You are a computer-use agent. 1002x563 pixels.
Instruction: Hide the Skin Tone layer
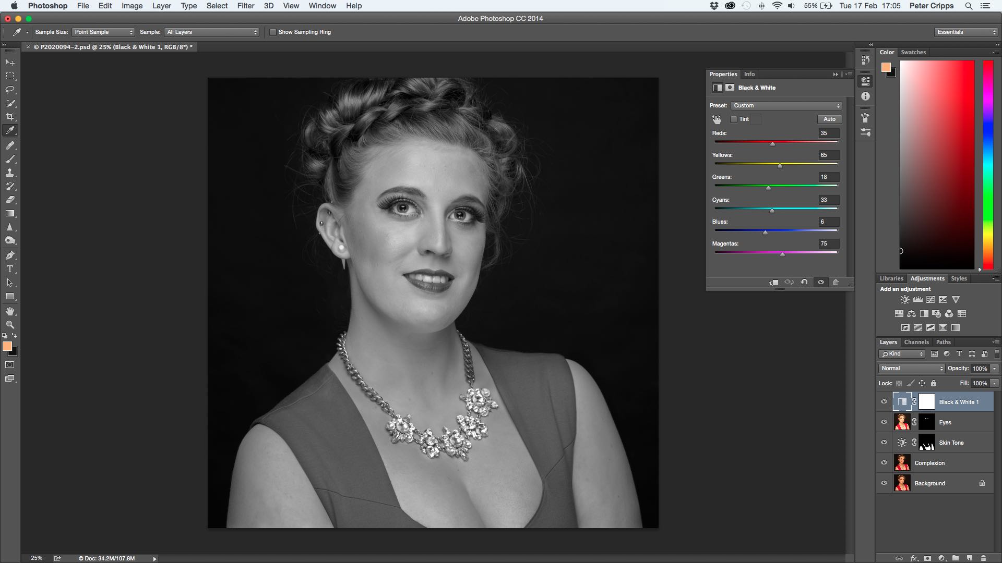(884, 443)
